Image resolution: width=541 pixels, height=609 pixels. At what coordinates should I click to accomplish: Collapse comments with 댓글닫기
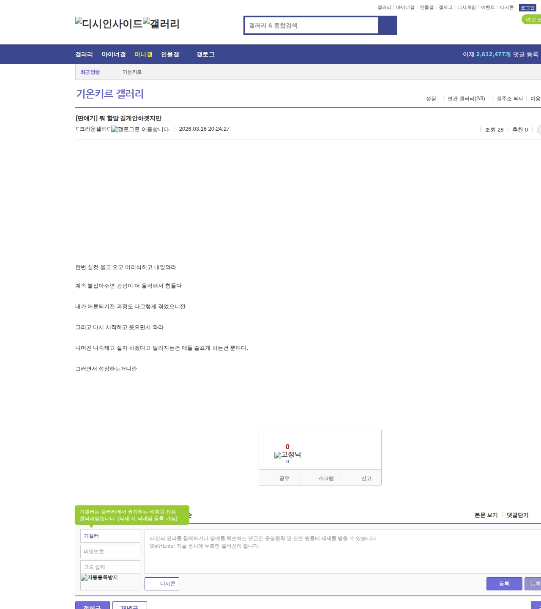coord(517,515)
